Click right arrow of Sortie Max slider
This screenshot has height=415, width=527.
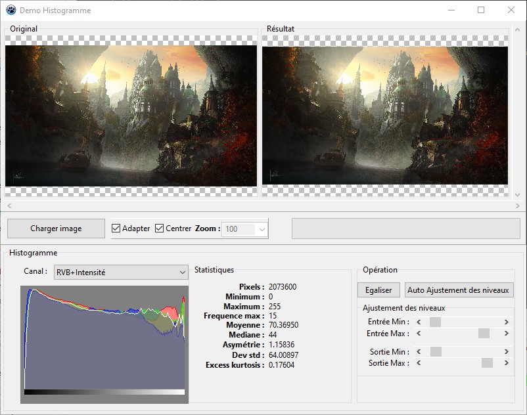506,363
